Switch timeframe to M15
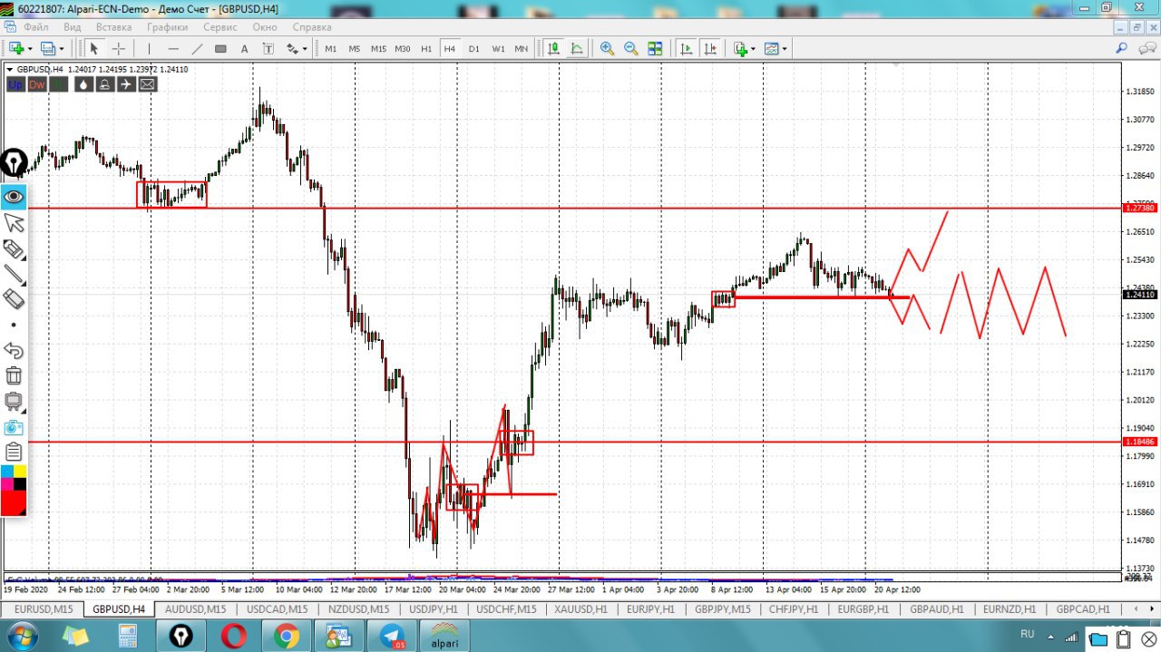The height and width of the screenshot is (652, 1161). coord(378,49)
